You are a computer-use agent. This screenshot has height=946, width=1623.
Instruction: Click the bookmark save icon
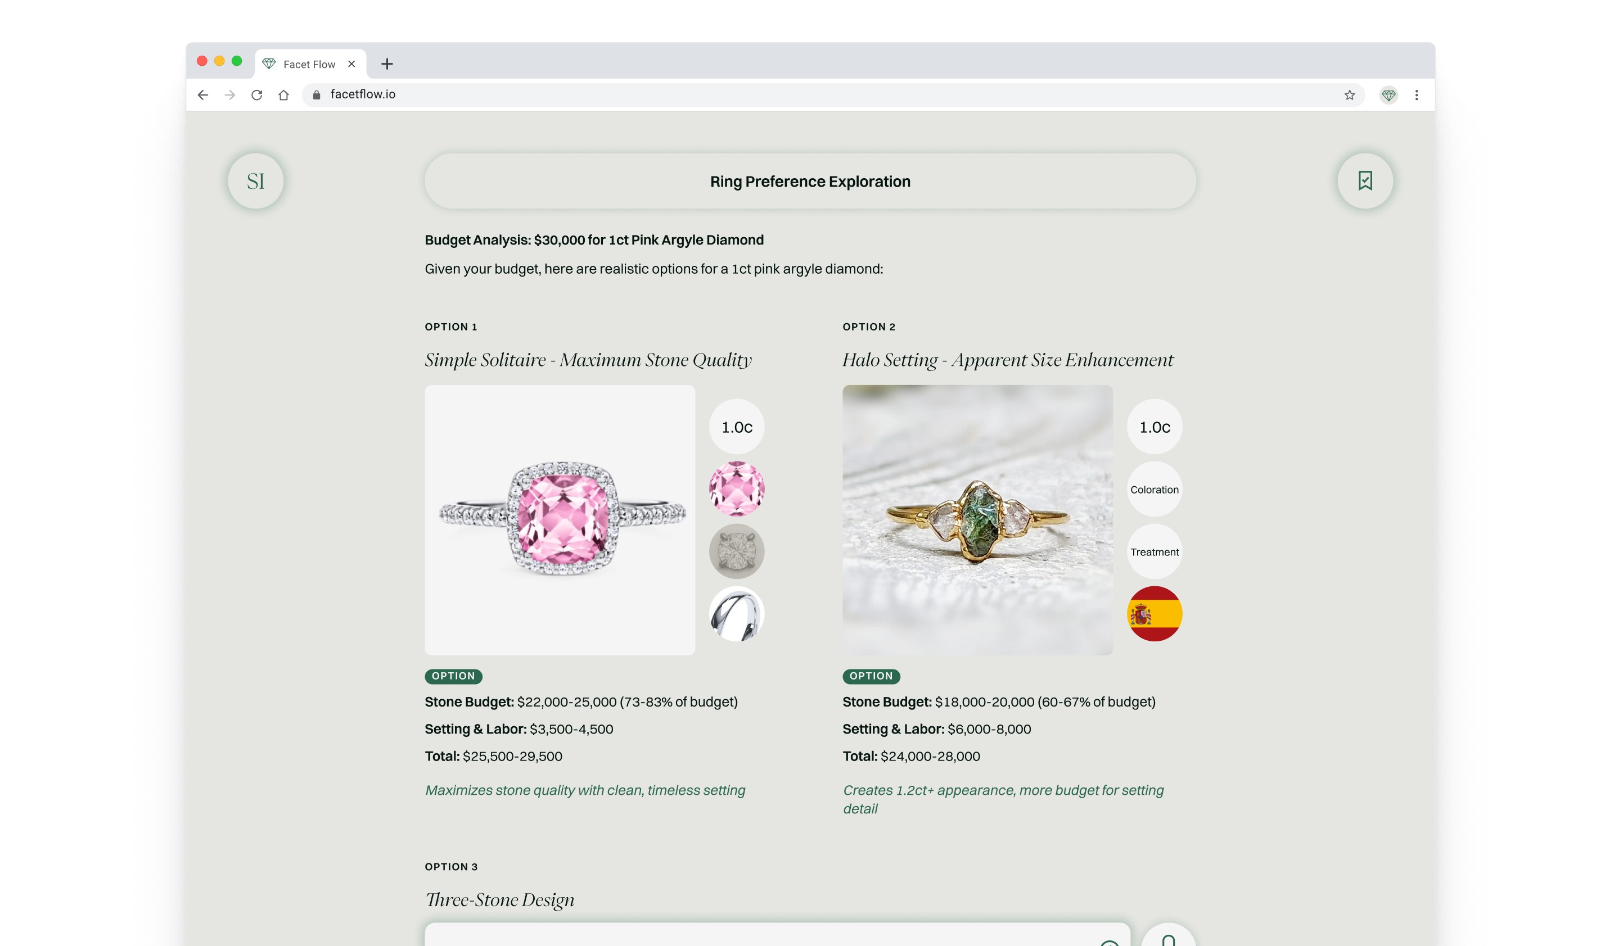(1365, 181)
